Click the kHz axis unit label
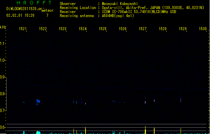 [x=3, y=27]
